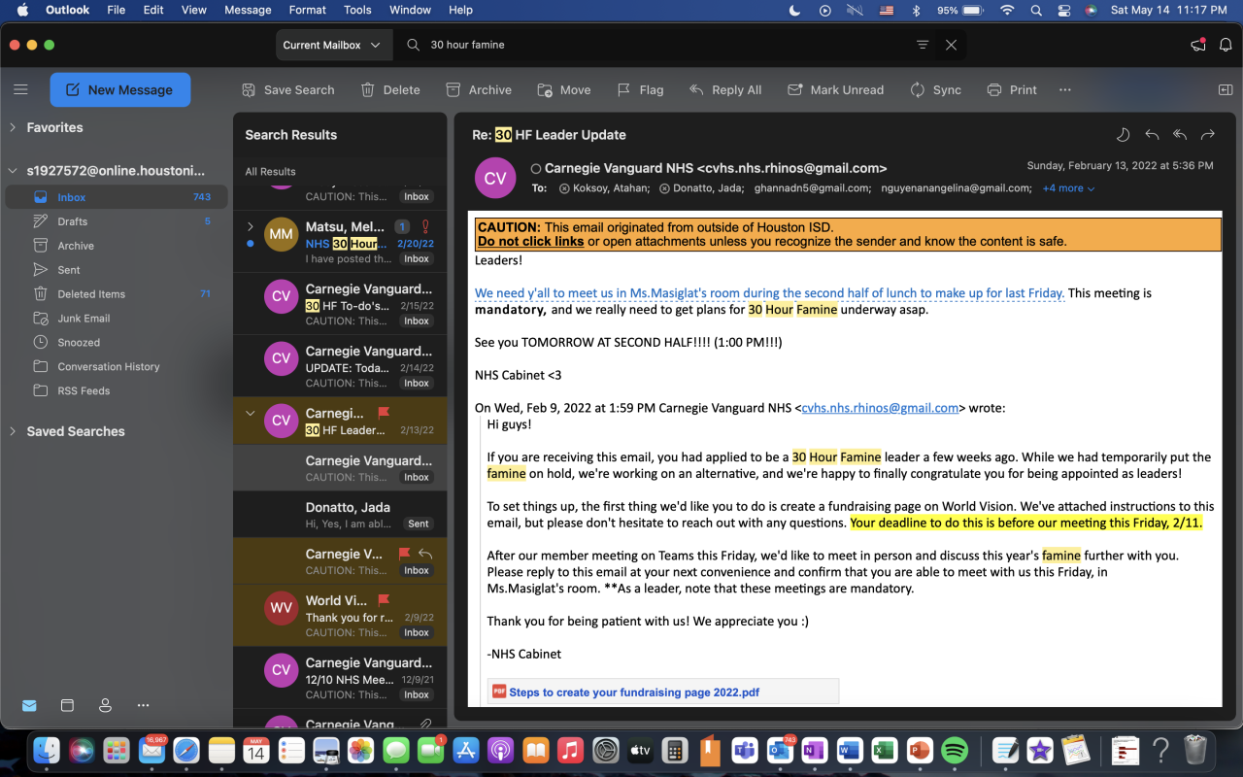Open Spotlight search in the menu bar
Screen dimensions: 1243x777
[x=1036, y=11]
